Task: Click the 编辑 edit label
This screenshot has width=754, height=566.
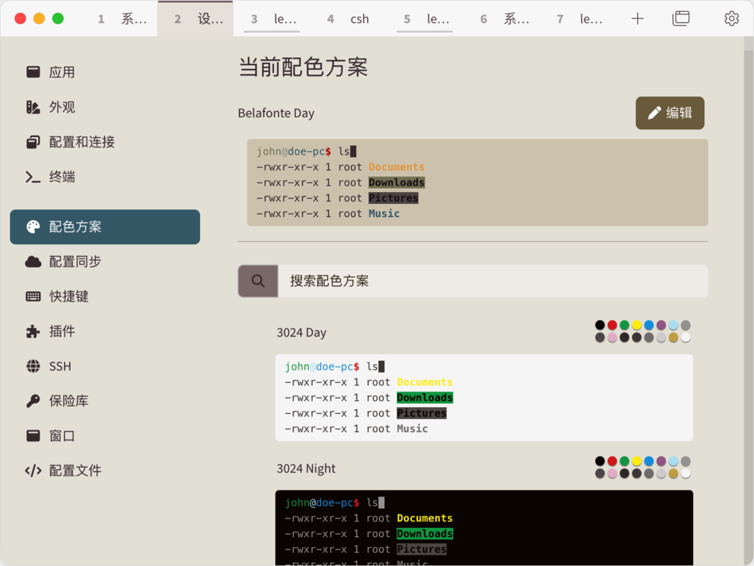Action: point(679,113)
